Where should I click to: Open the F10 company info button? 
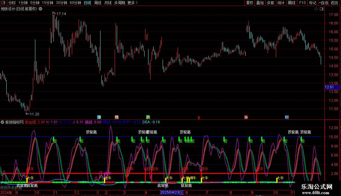coord(302,3)
